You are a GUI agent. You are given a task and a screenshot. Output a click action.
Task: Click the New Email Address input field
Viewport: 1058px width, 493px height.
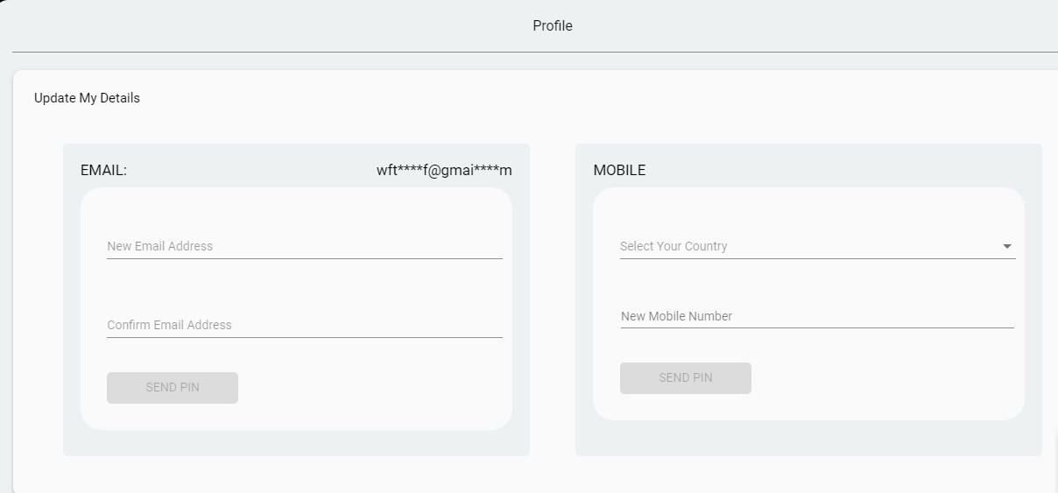[x=304, y=246]
